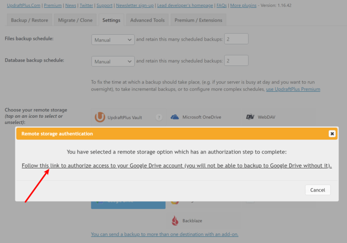Select the Backblaze flame icon

coord(175,221)
